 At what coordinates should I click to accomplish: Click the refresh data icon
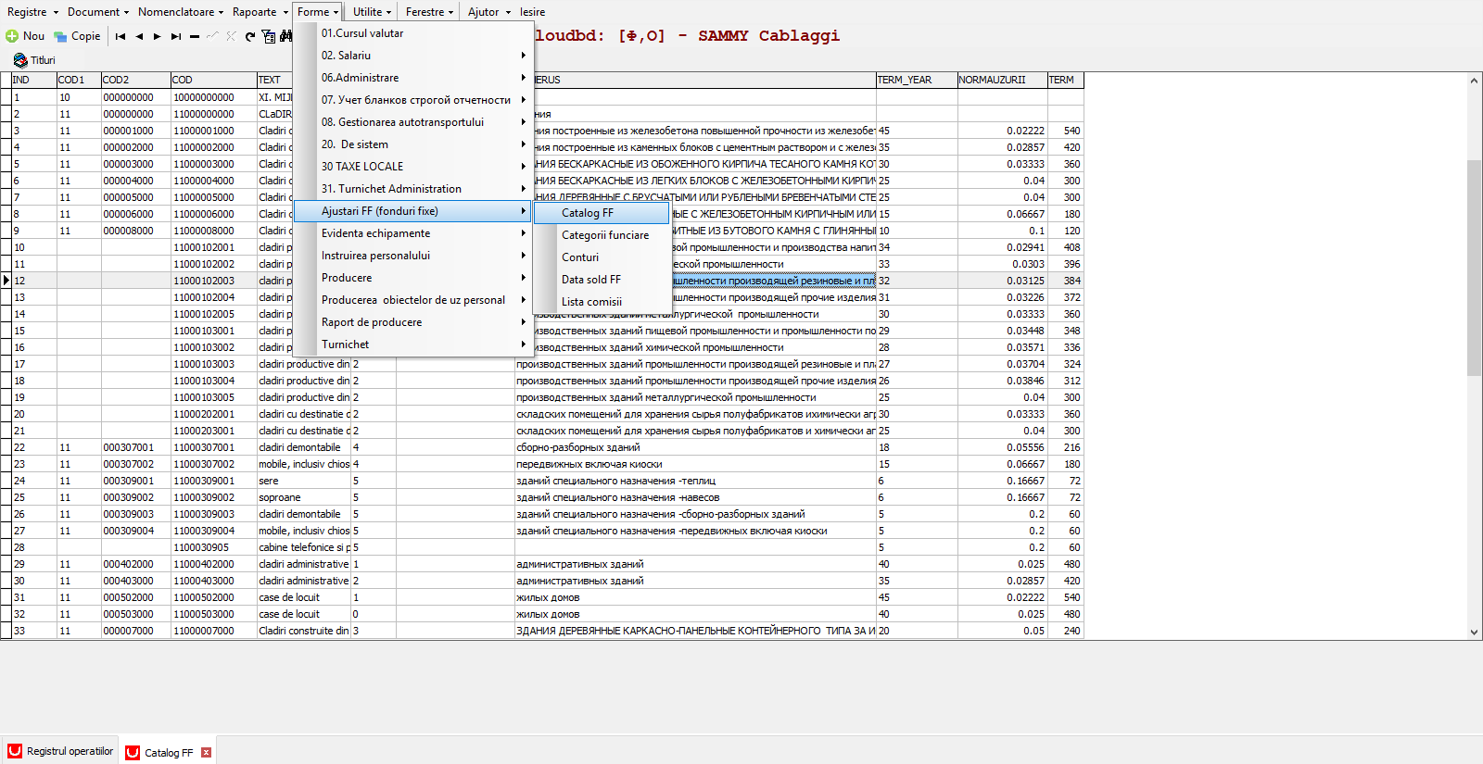(250, 36)
